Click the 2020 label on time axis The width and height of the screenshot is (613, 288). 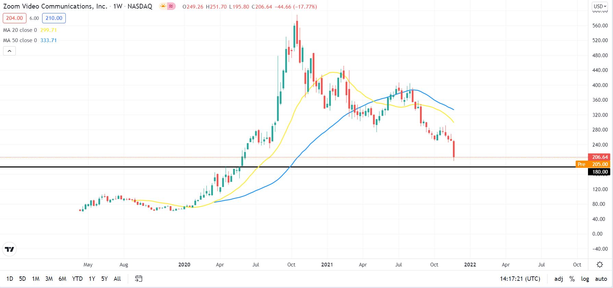point(184,265)
